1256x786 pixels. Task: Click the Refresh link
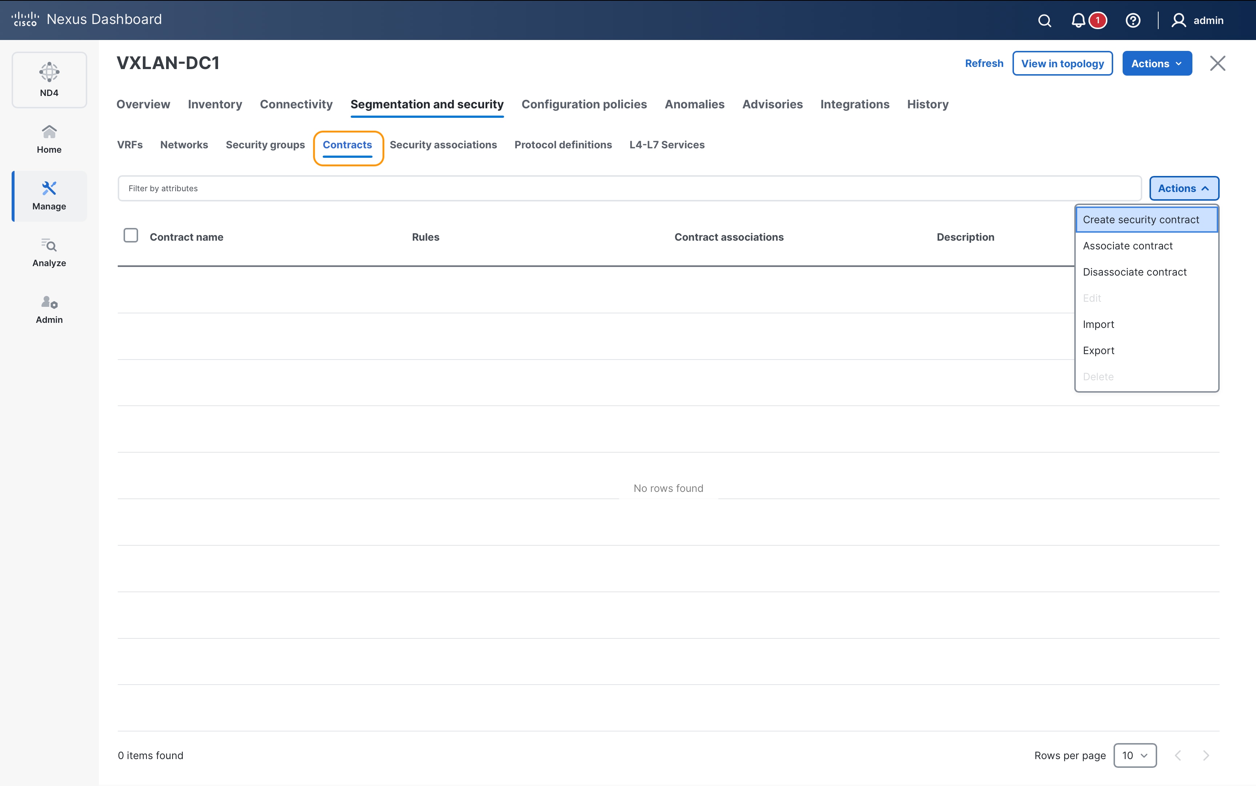point(984,63)
